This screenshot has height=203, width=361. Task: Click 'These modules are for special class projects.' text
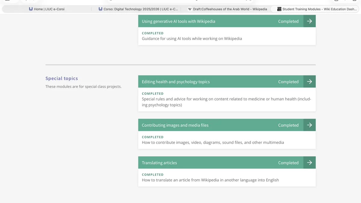pos(83,87)
